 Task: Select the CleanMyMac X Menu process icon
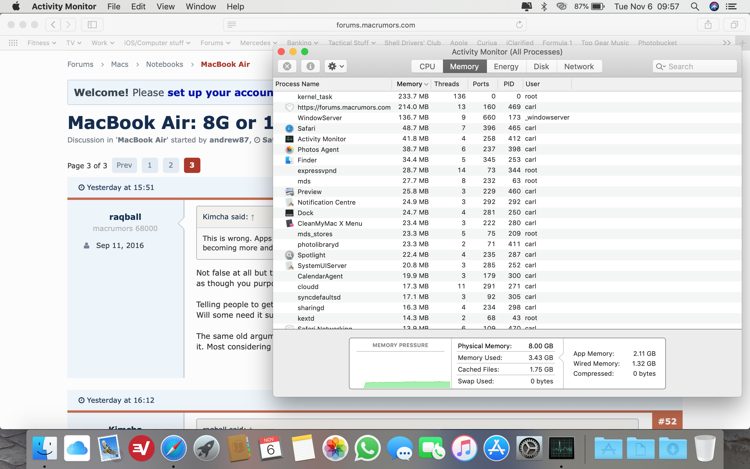pyautogui.click(x=289, y=223)
